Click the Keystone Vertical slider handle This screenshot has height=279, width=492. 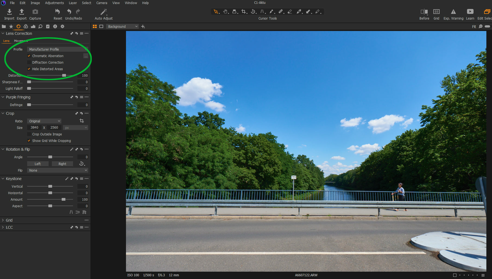(50, 187)
